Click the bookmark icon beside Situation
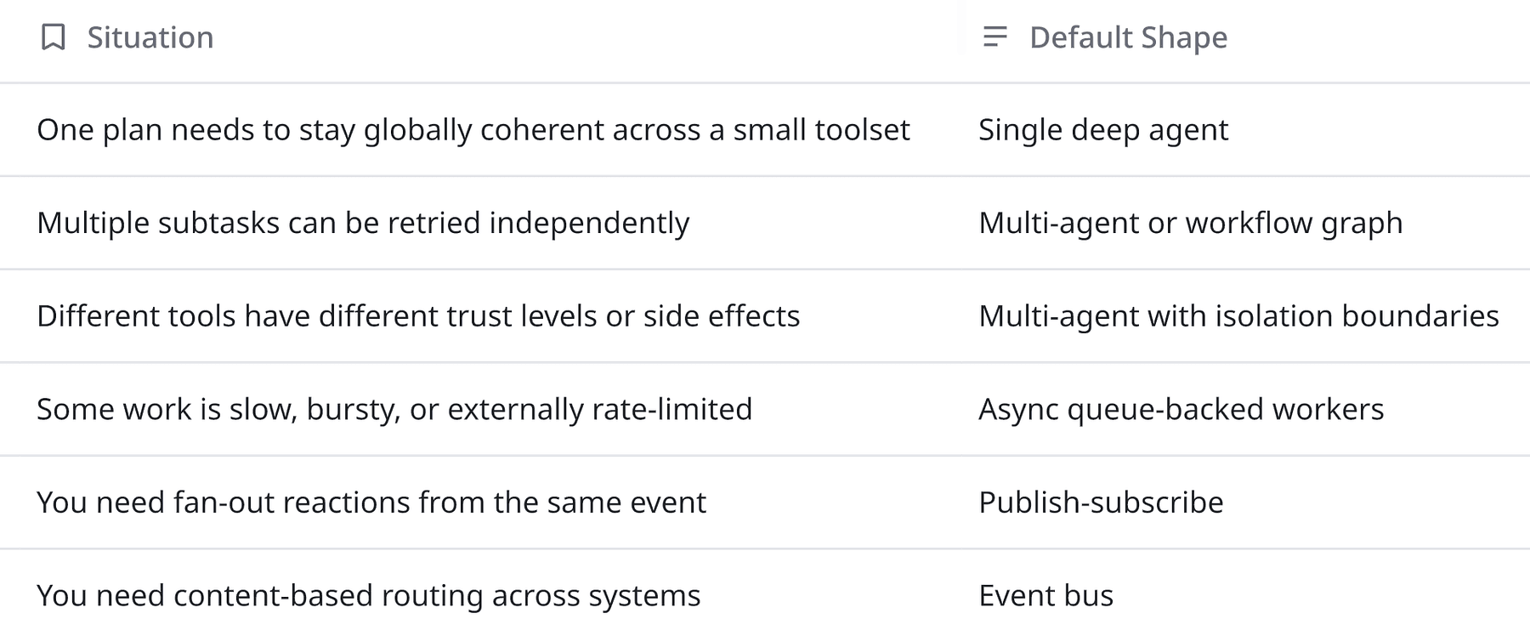 click(54, 37)
